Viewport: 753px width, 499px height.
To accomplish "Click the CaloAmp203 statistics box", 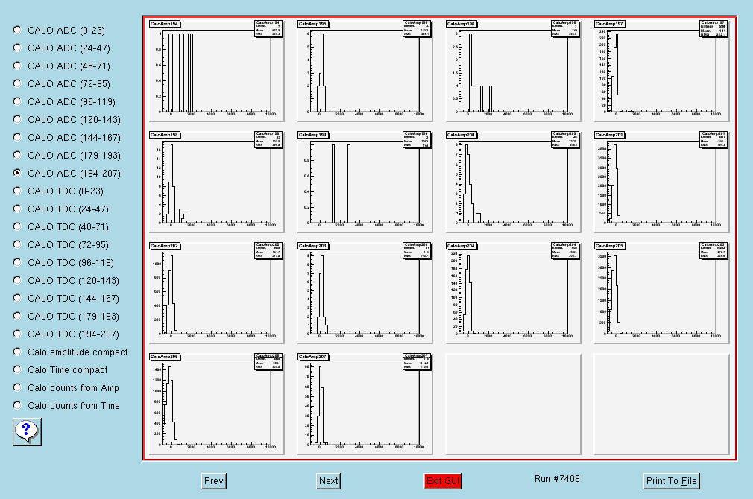I will [416, 250].
